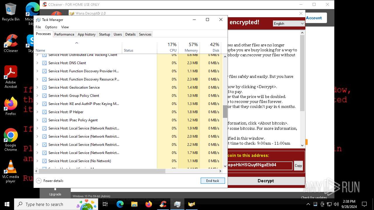This screenshot has height=210, width=374.
Task: Open the notification center icon
Action: click(364, 204)
